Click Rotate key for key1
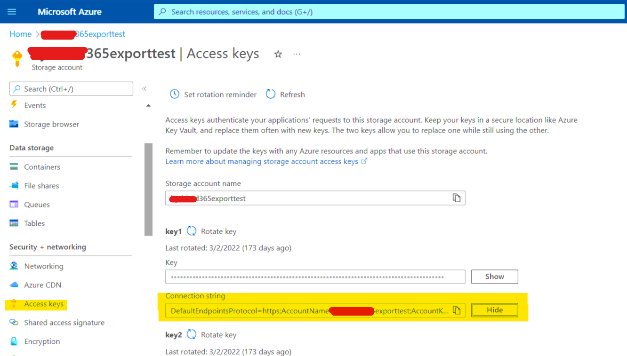This screenshot has height=356, width=627. tap(218, 231)
